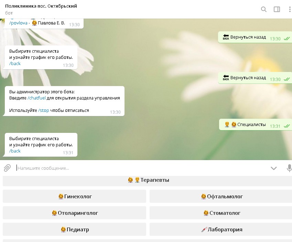This screenshot has width=292, height=242.
Task: Click the /stop command link
Action: (44, 111)
